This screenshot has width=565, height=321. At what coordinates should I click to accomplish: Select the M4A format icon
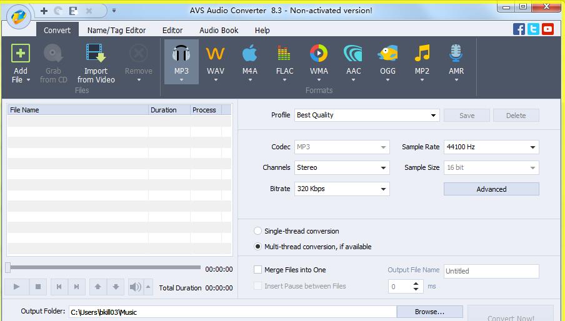coord(250,53)
